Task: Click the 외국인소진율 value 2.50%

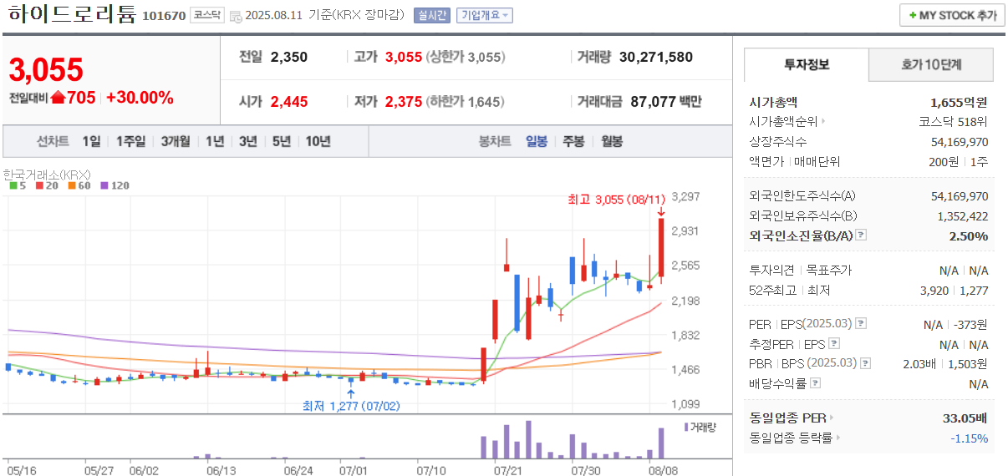Action: [x=969, y=236]
